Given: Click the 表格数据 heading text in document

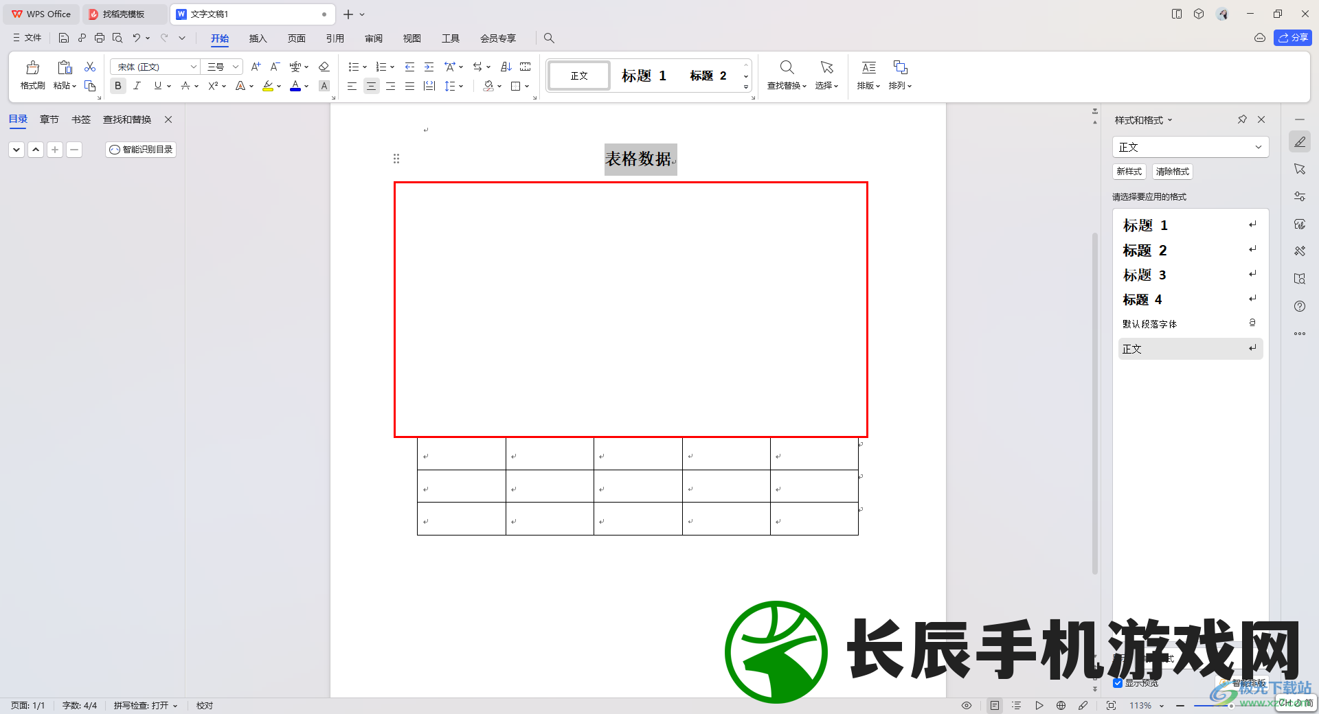Looking at the screenshot, I should click(x=638, y=159).
